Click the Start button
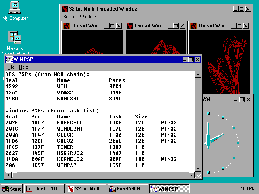 (12, 189)
